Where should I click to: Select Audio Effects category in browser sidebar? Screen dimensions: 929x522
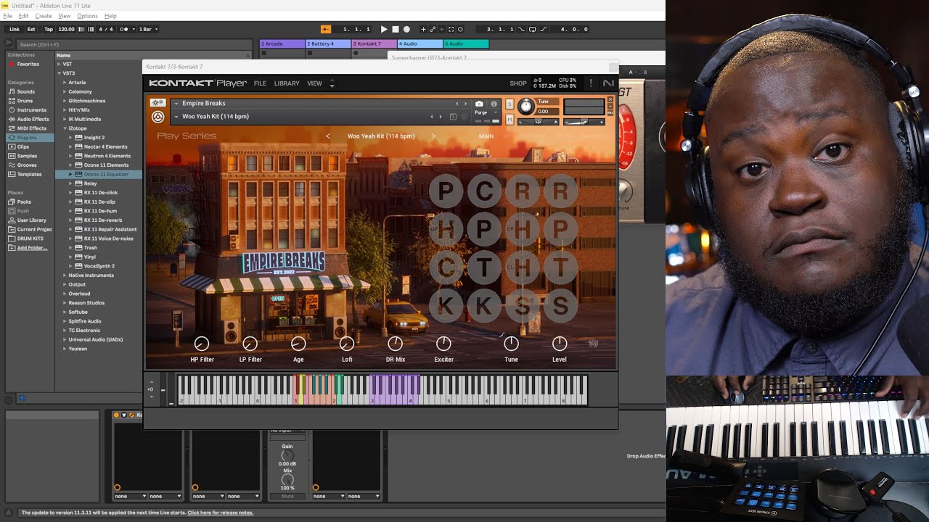33,119
